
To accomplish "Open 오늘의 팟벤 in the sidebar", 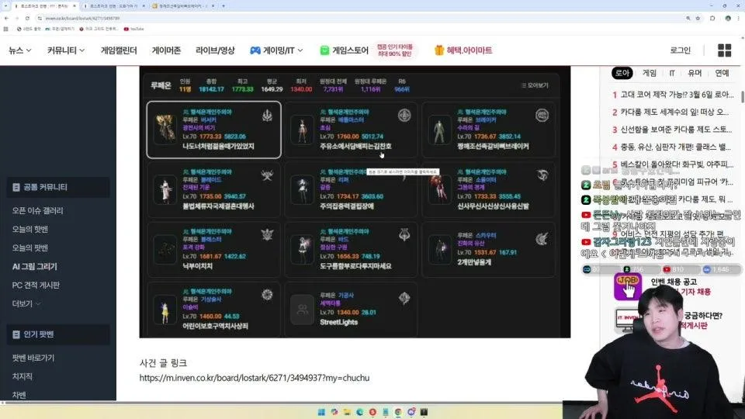I will click(x=30, y=248).
